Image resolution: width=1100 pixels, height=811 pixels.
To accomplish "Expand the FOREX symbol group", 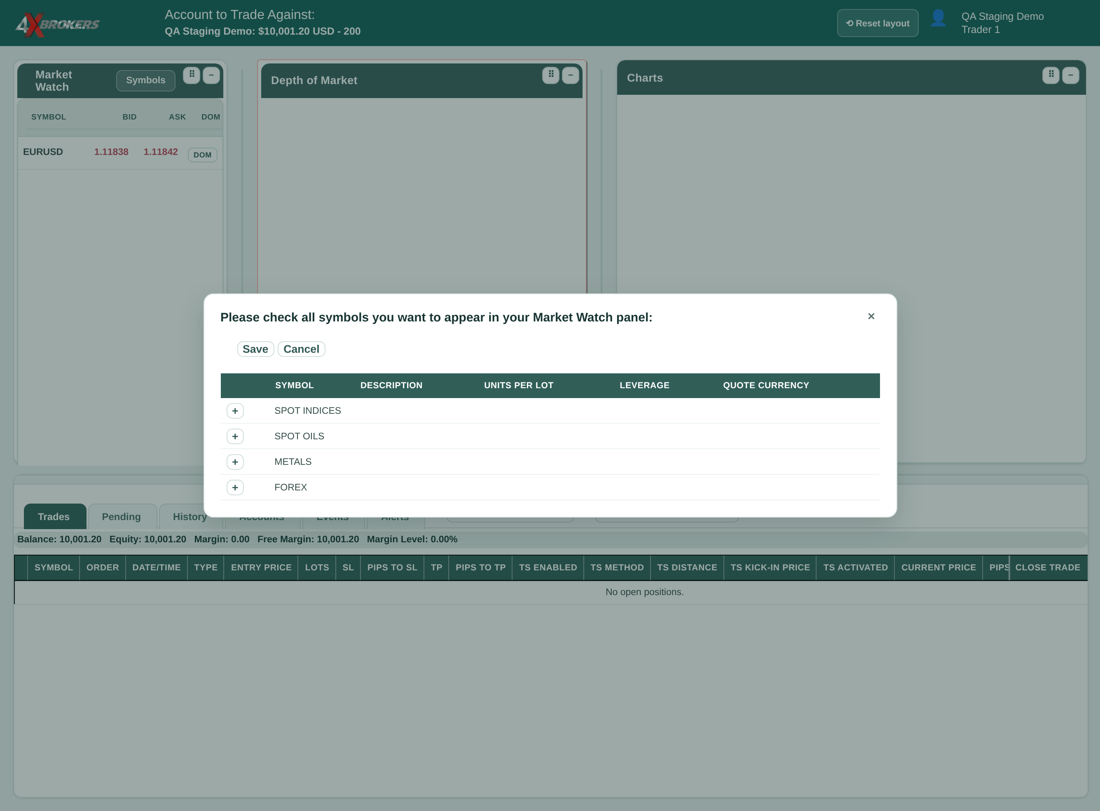I will pos(235,488).
